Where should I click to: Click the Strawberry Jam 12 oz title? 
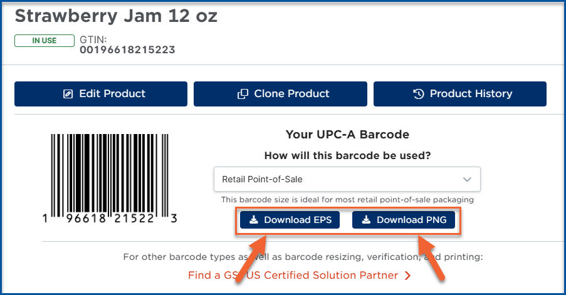[116, 16]
